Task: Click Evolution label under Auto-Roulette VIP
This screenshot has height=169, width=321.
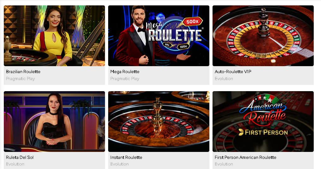Action: (x=224, y=79)
